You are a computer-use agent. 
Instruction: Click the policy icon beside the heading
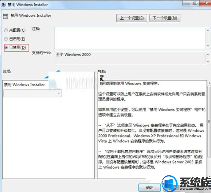6,16
